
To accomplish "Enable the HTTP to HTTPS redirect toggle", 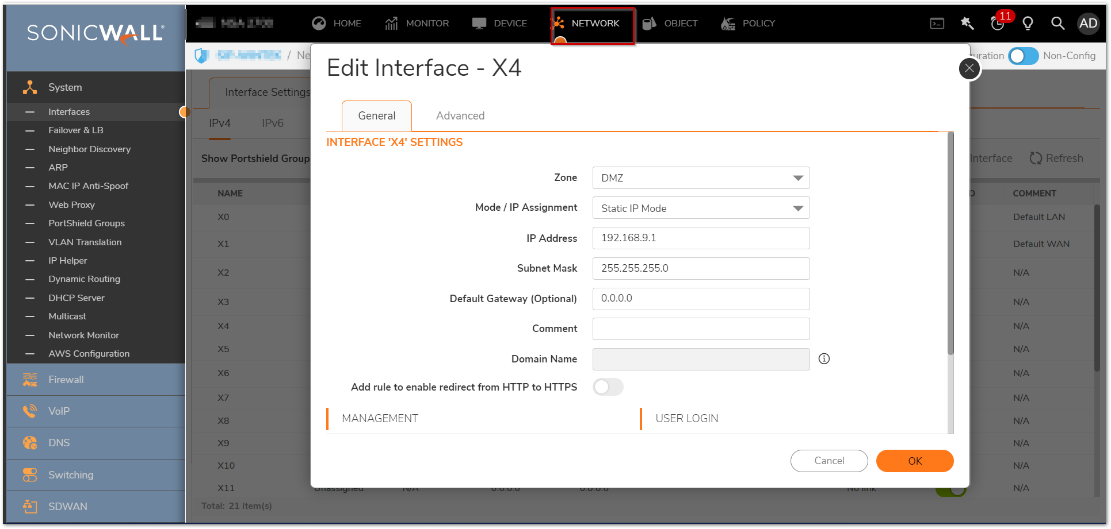I will (608, 387).
